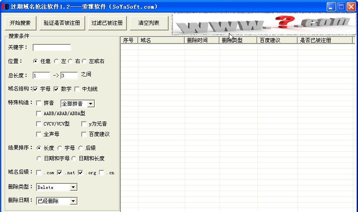Viewport: 358px width, 212px height.
Task: Close the 过期域名抢注软件 window
Action: point(351,7)
